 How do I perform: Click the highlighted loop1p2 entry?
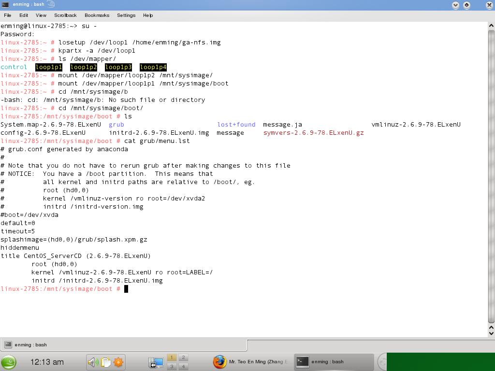pyautogui.click(x=83, y=67)
